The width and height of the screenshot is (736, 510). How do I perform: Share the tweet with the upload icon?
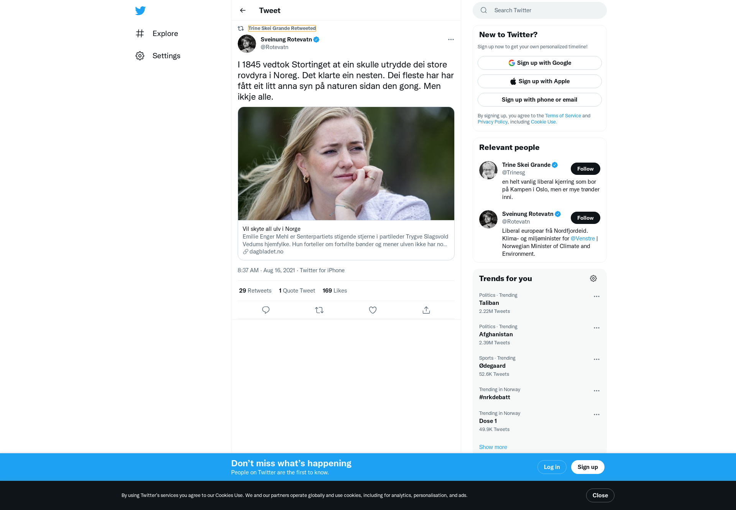[426, 310]
